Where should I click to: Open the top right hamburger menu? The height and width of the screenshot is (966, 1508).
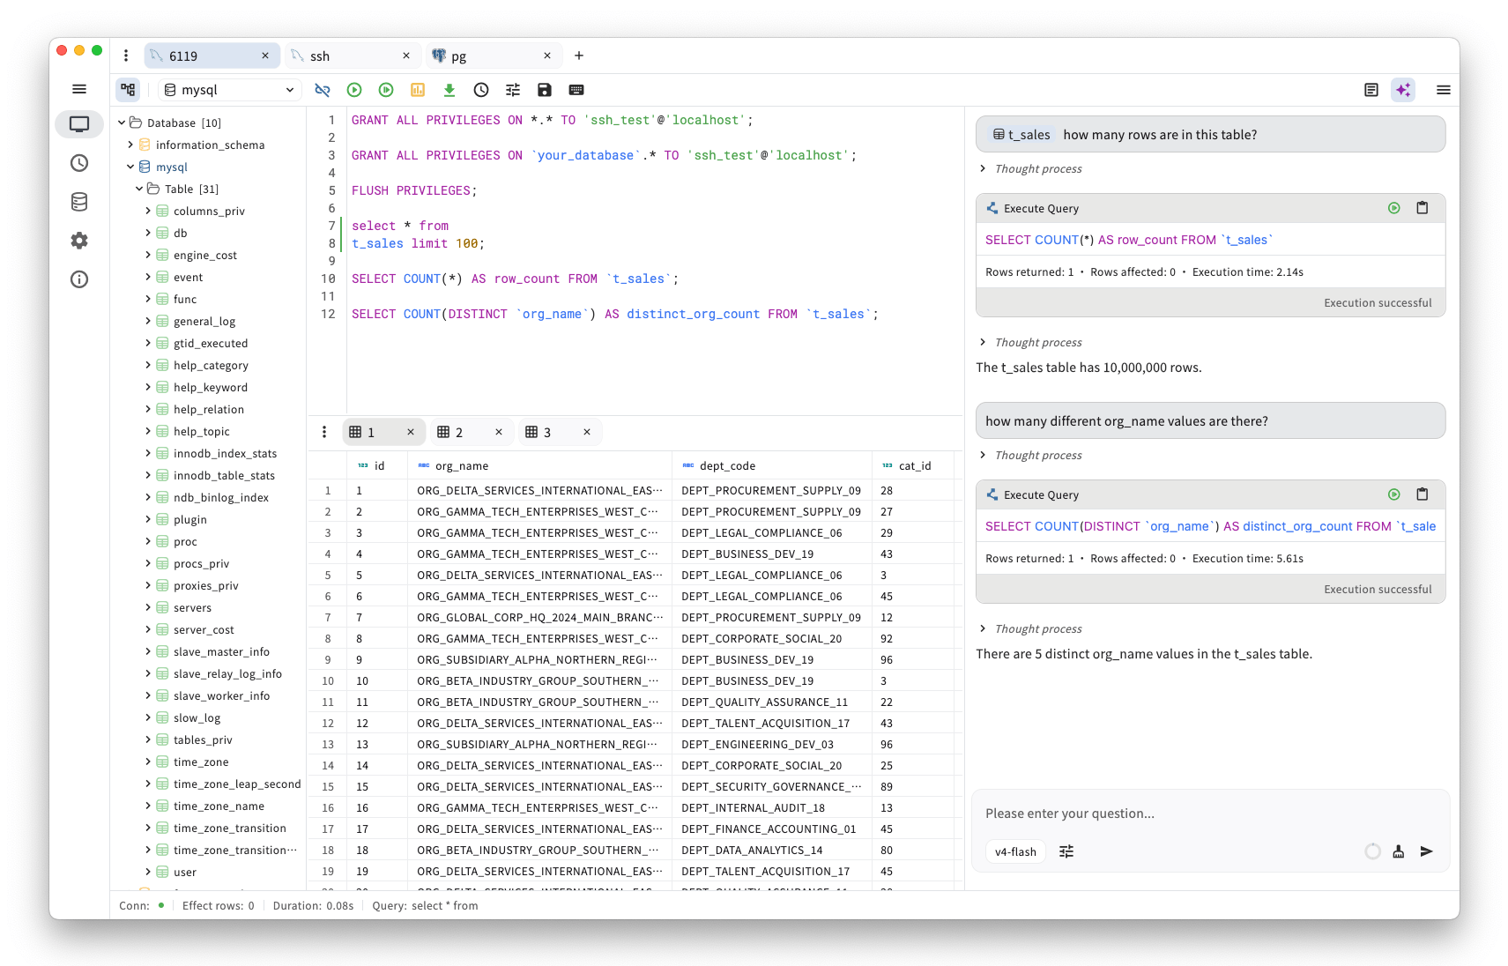(x=1444, y=90)
